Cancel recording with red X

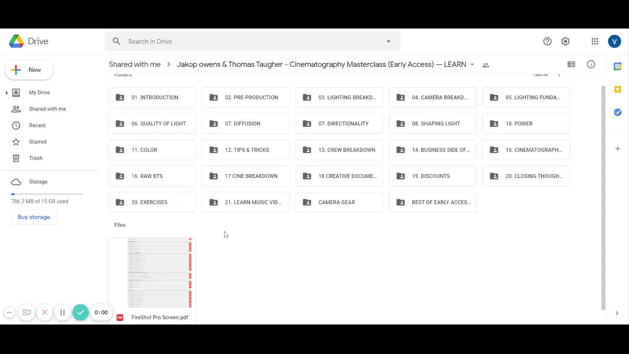click(x=45, y=312)
